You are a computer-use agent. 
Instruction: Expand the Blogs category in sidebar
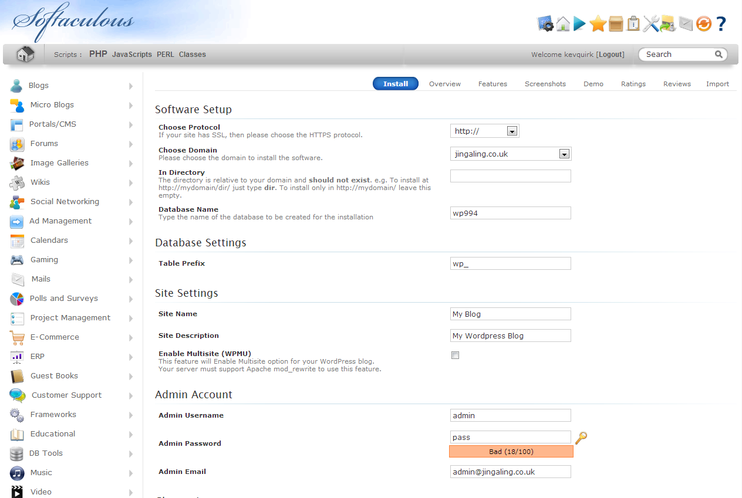(x=38, y=86)
